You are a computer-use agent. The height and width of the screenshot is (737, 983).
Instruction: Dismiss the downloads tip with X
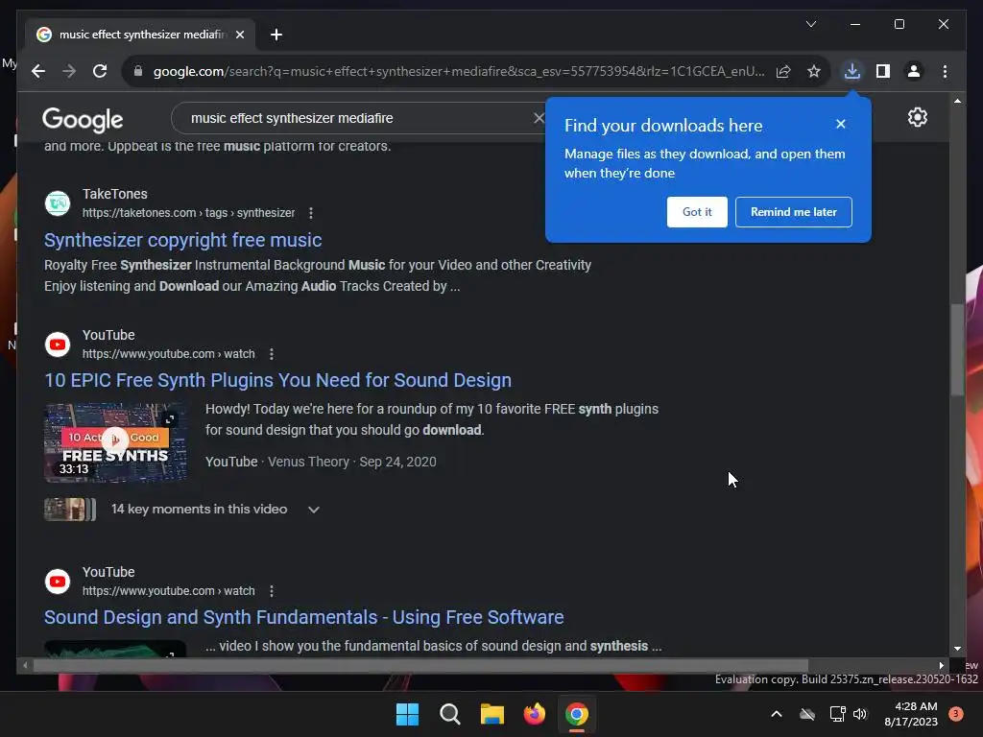(x=841, y=124)
